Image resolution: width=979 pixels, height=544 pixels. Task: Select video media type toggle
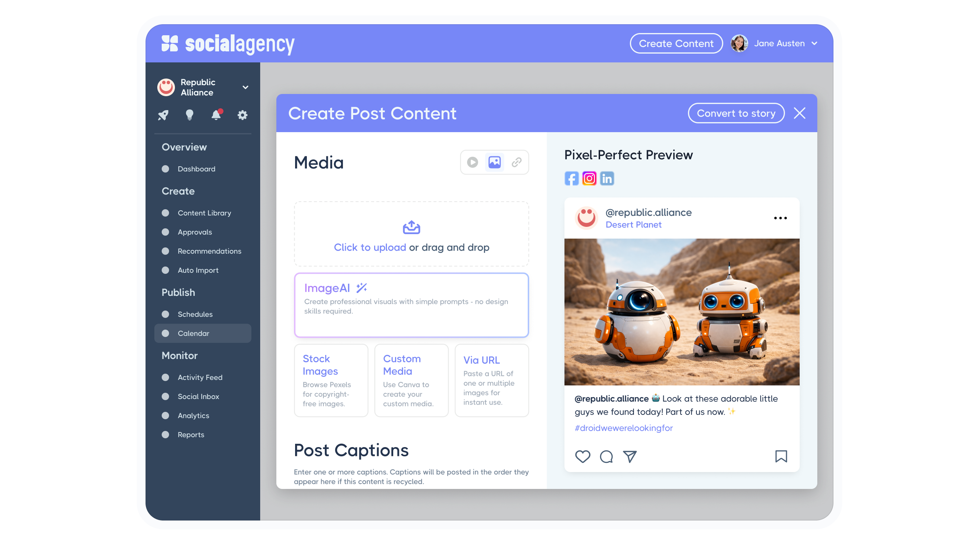coord(472,163)
